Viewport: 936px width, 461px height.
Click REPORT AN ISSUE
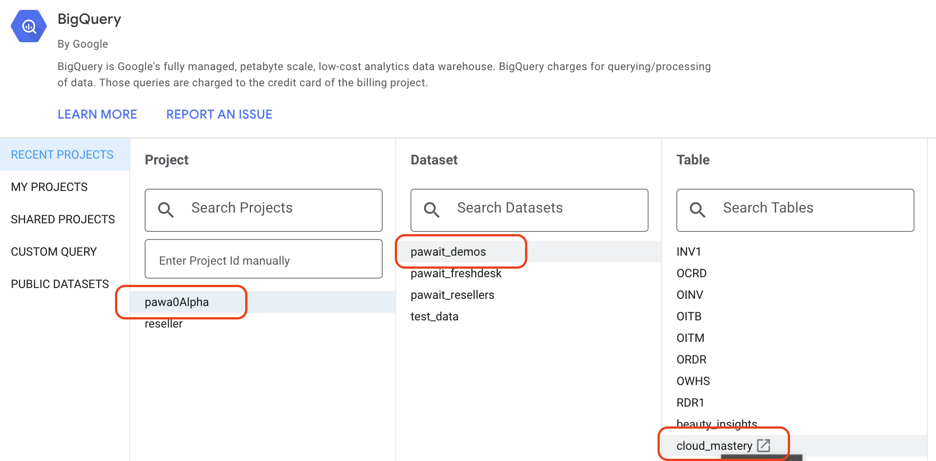click(x=219, y=114)
